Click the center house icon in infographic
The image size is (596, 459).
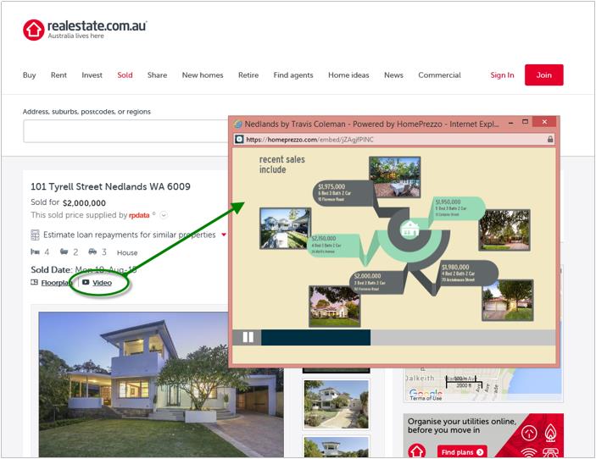[409, 229]
